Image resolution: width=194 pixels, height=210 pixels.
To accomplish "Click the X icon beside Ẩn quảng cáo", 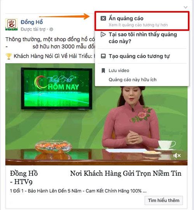I will pyautogui.click(x=103, y=18).
